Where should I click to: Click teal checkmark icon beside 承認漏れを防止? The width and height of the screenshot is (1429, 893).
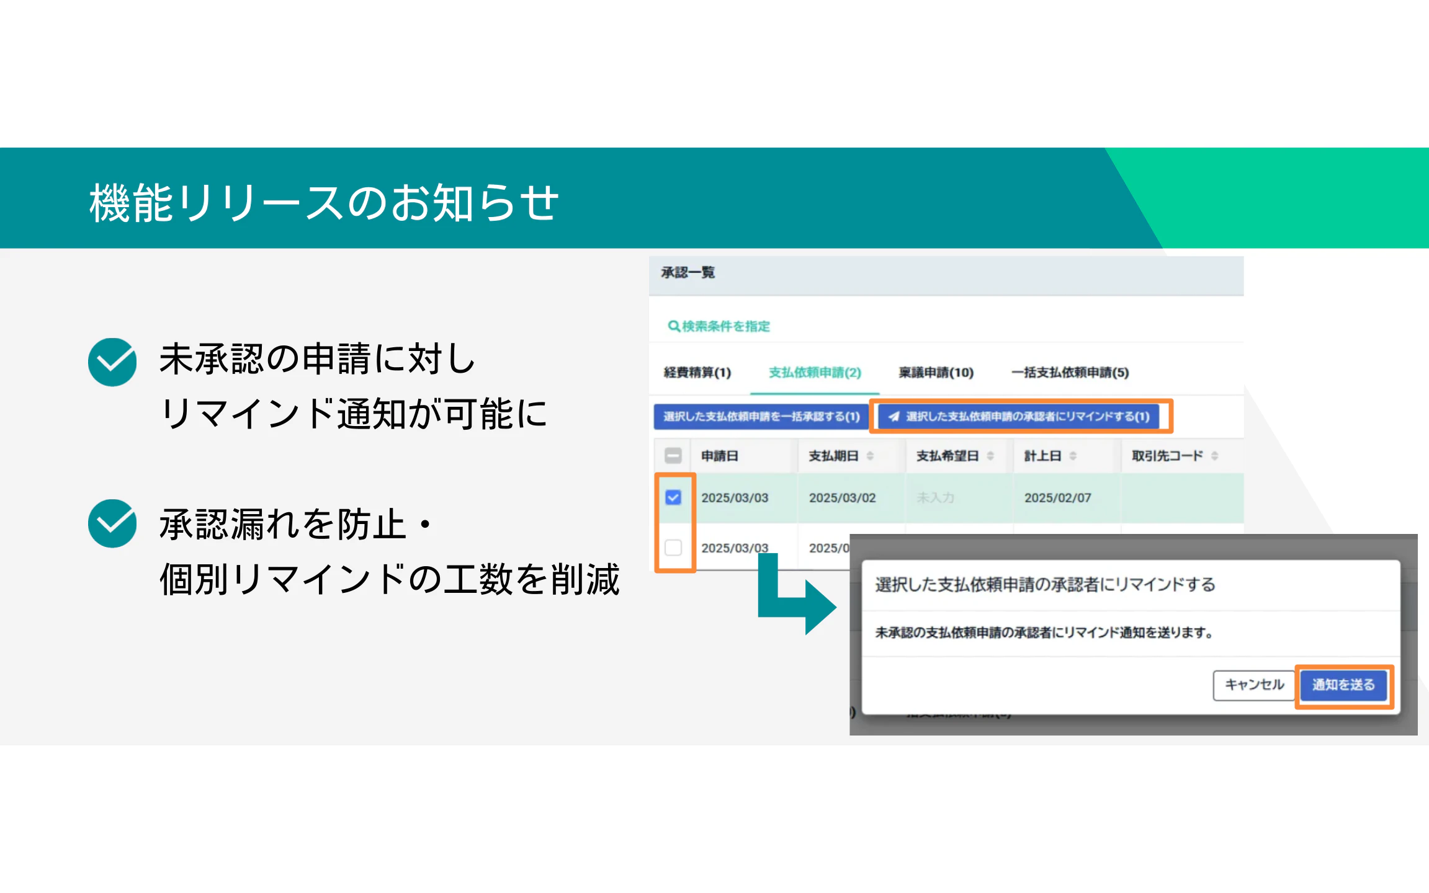point(112,523)
